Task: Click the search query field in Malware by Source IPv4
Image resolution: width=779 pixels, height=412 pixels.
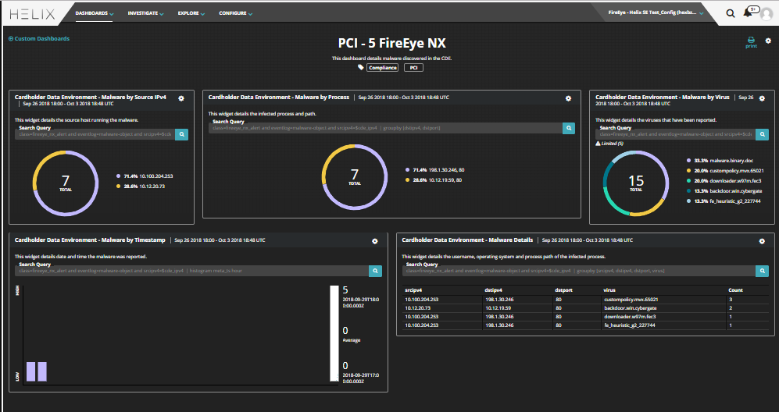Action: (95, 134)
